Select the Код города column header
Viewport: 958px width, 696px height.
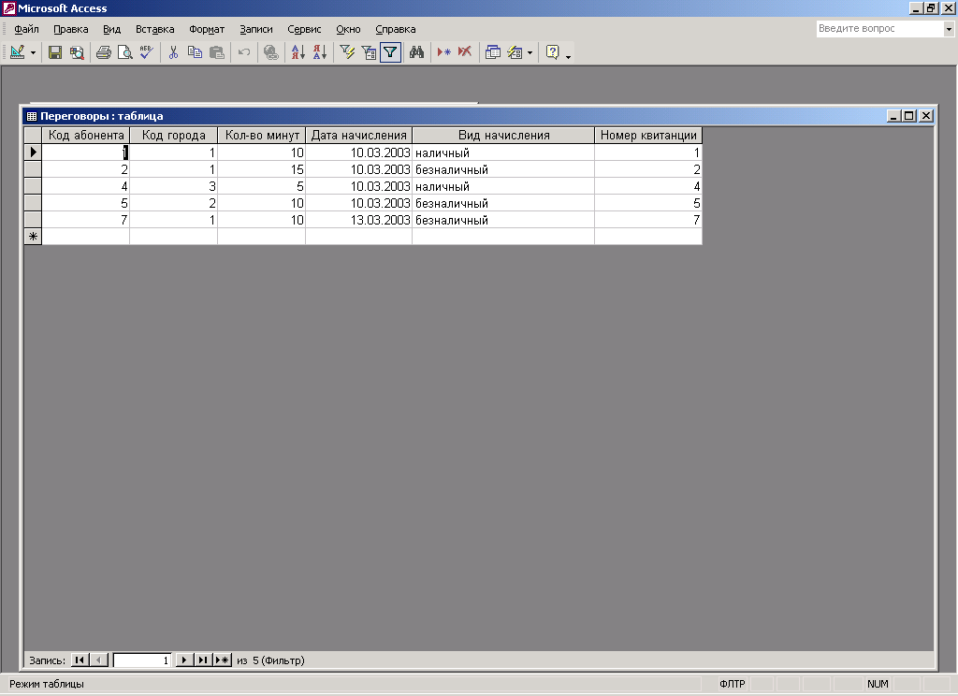pos(173,135)
